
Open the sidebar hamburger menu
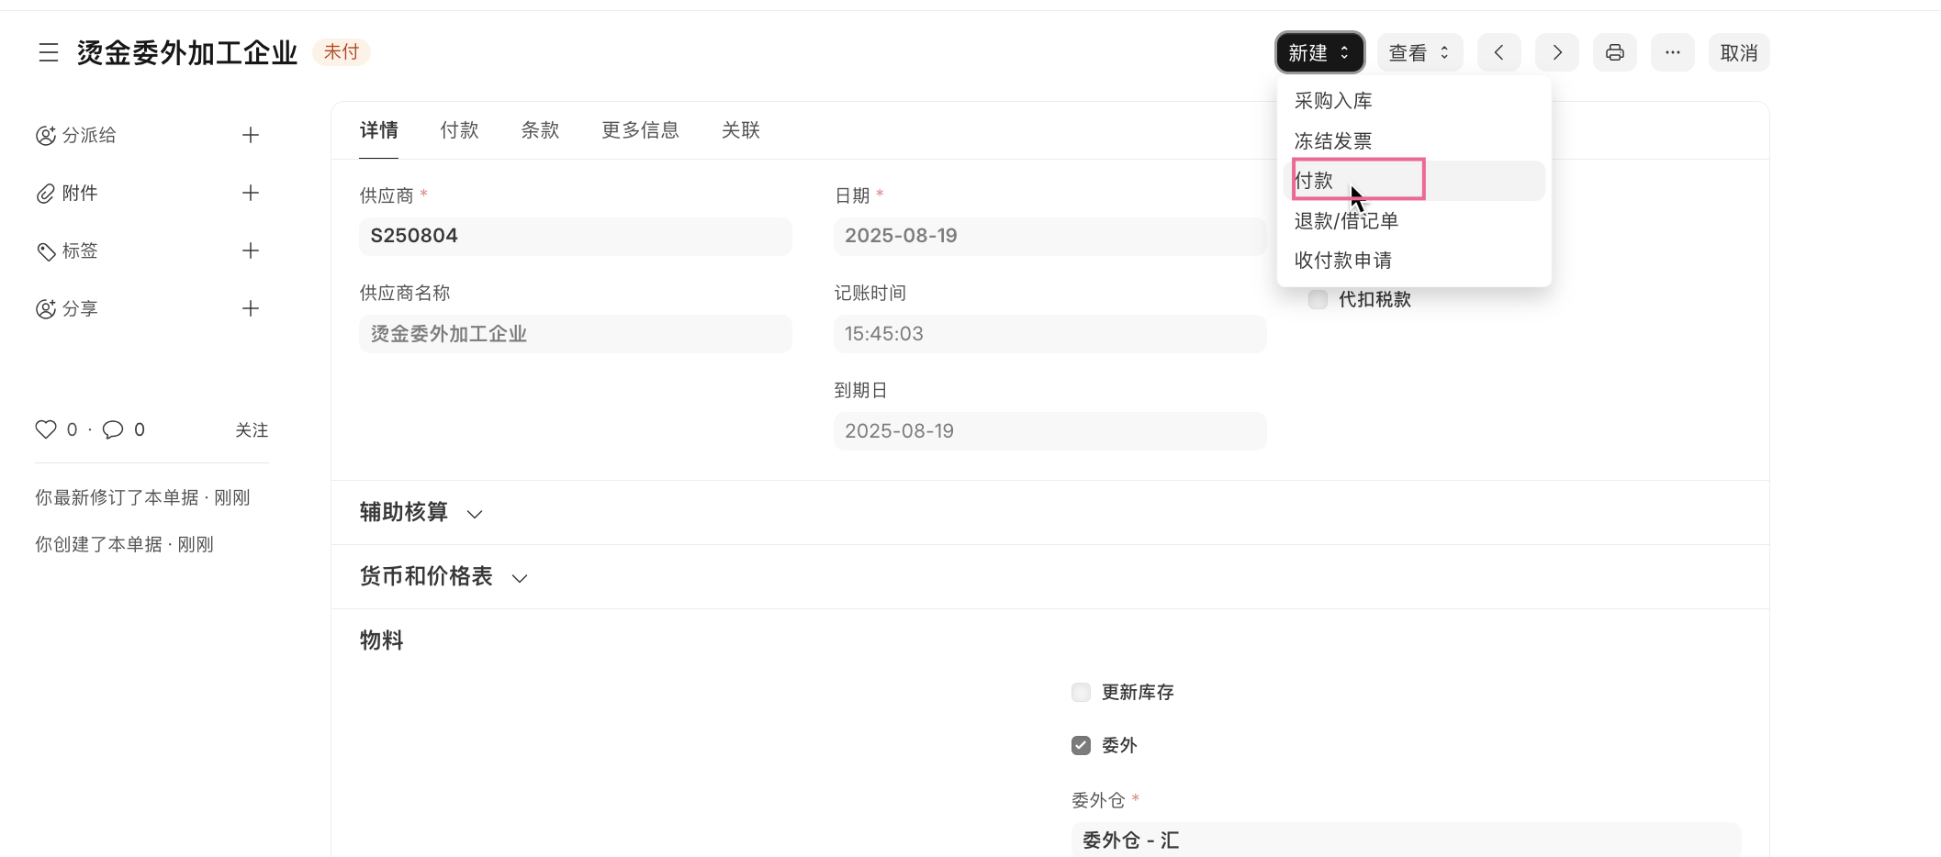(x=49, y=52)
